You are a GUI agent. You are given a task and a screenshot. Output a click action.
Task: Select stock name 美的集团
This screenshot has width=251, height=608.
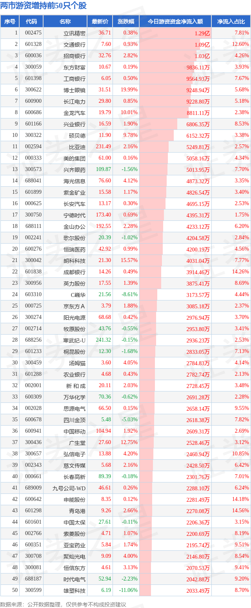(75, 158)
